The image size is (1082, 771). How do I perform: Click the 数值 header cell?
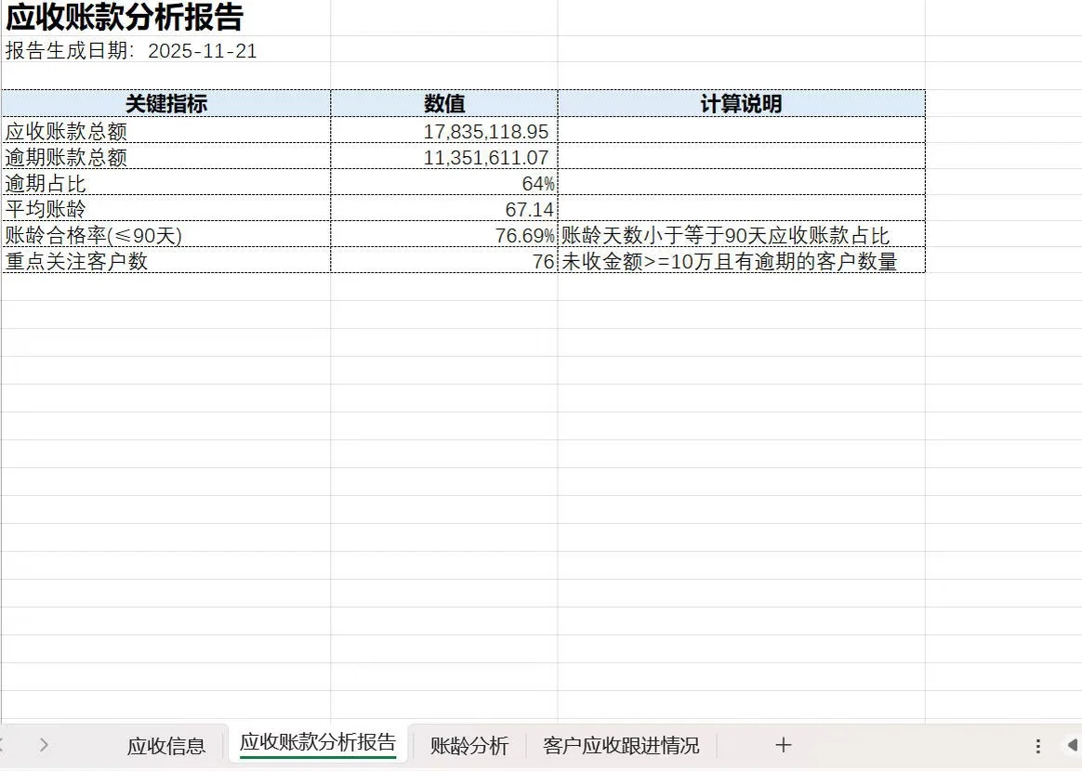444,103
